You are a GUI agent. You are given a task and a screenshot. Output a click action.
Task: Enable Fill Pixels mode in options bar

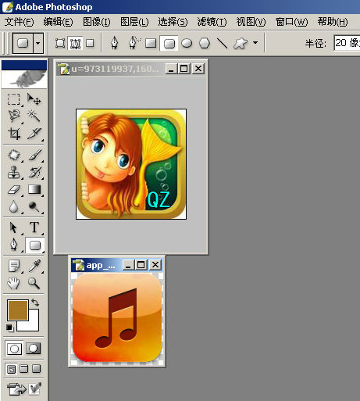click(90, 43)
